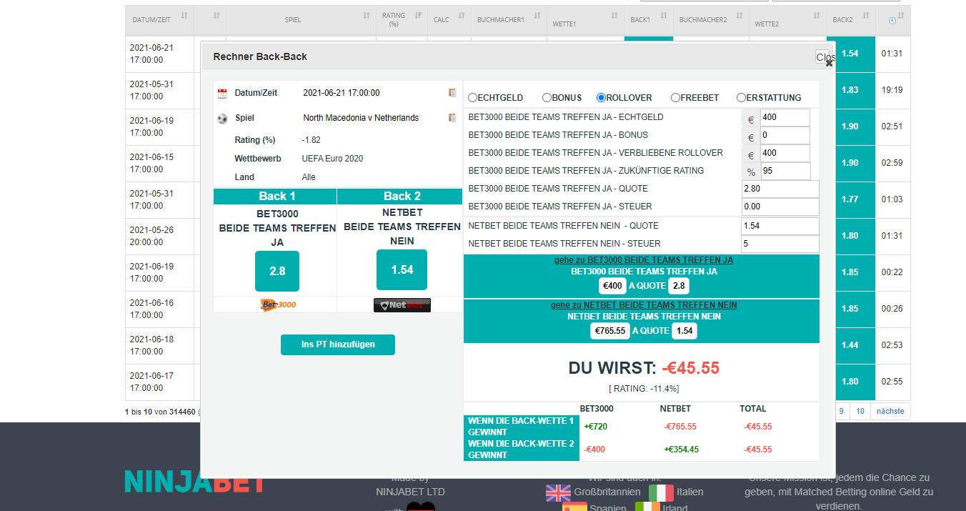This screenshot has width=966, height=511.
Task: Edit the NETBET QUOTE field showing 1.54
Action: pos(780,227)
